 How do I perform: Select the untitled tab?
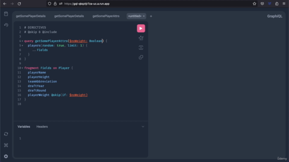point(135,16)
